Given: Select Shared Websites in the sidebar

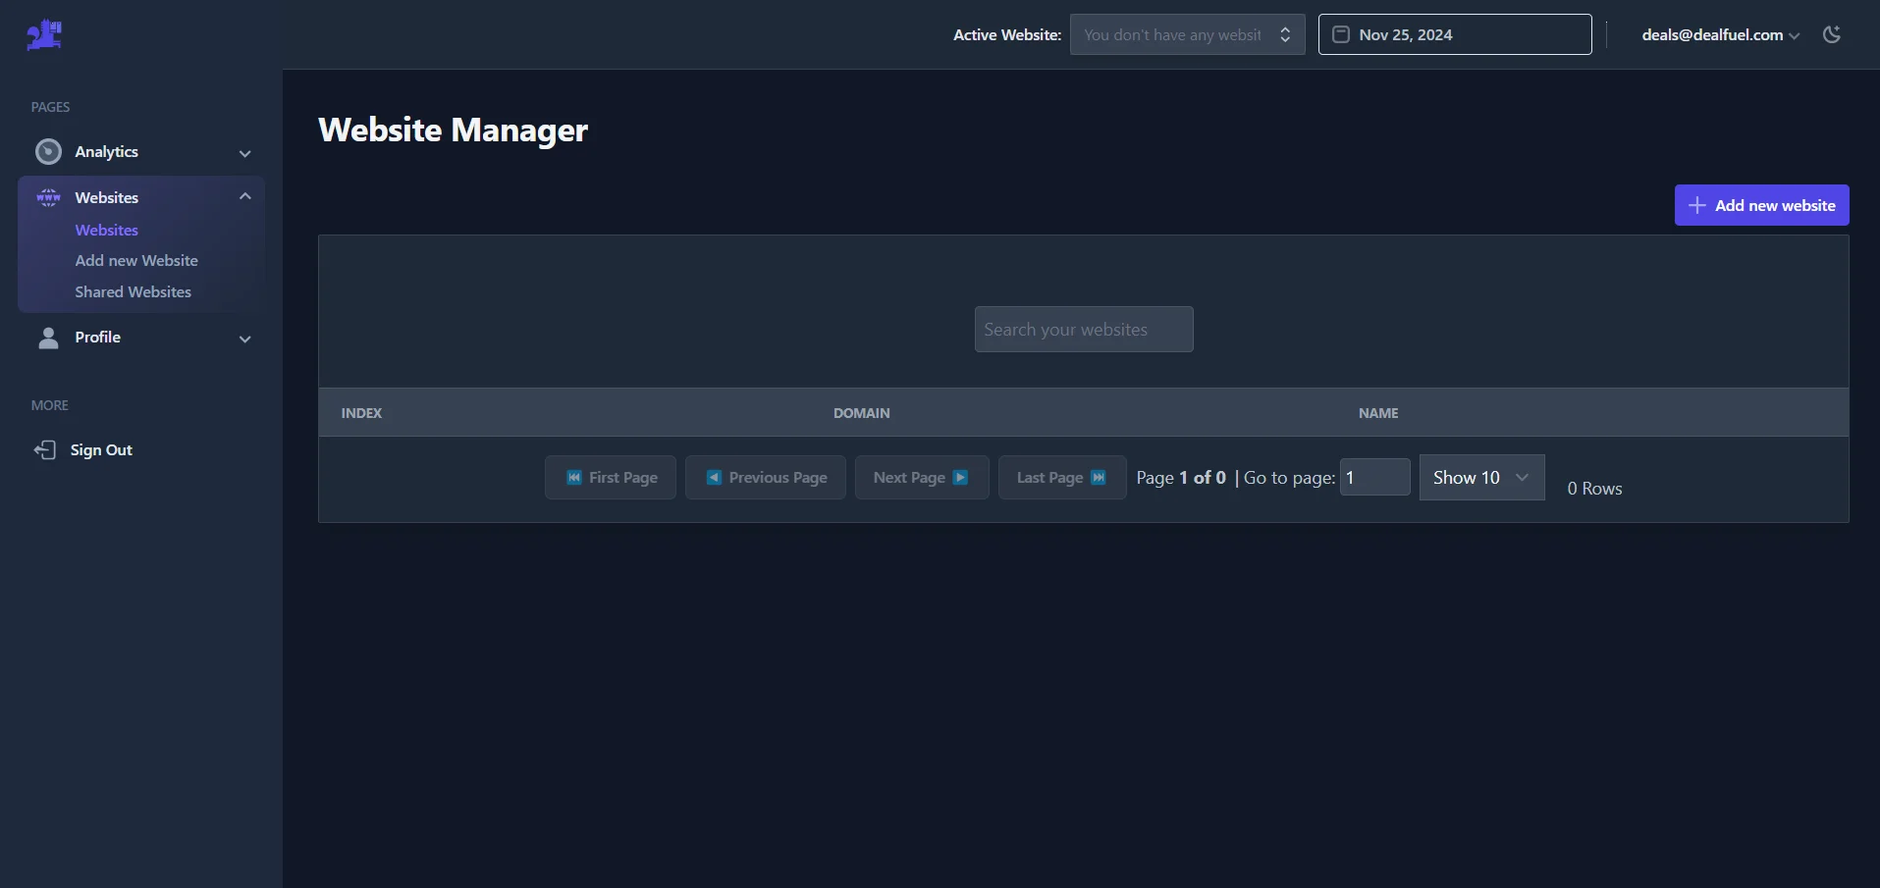Looking at the screenshot, I should click(x=133, y=291).
